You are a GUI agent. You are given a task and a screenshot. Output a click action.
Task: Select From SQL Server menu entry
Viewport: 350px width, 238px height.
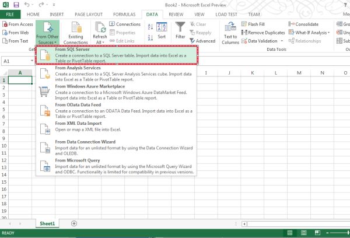pos(116,55)
